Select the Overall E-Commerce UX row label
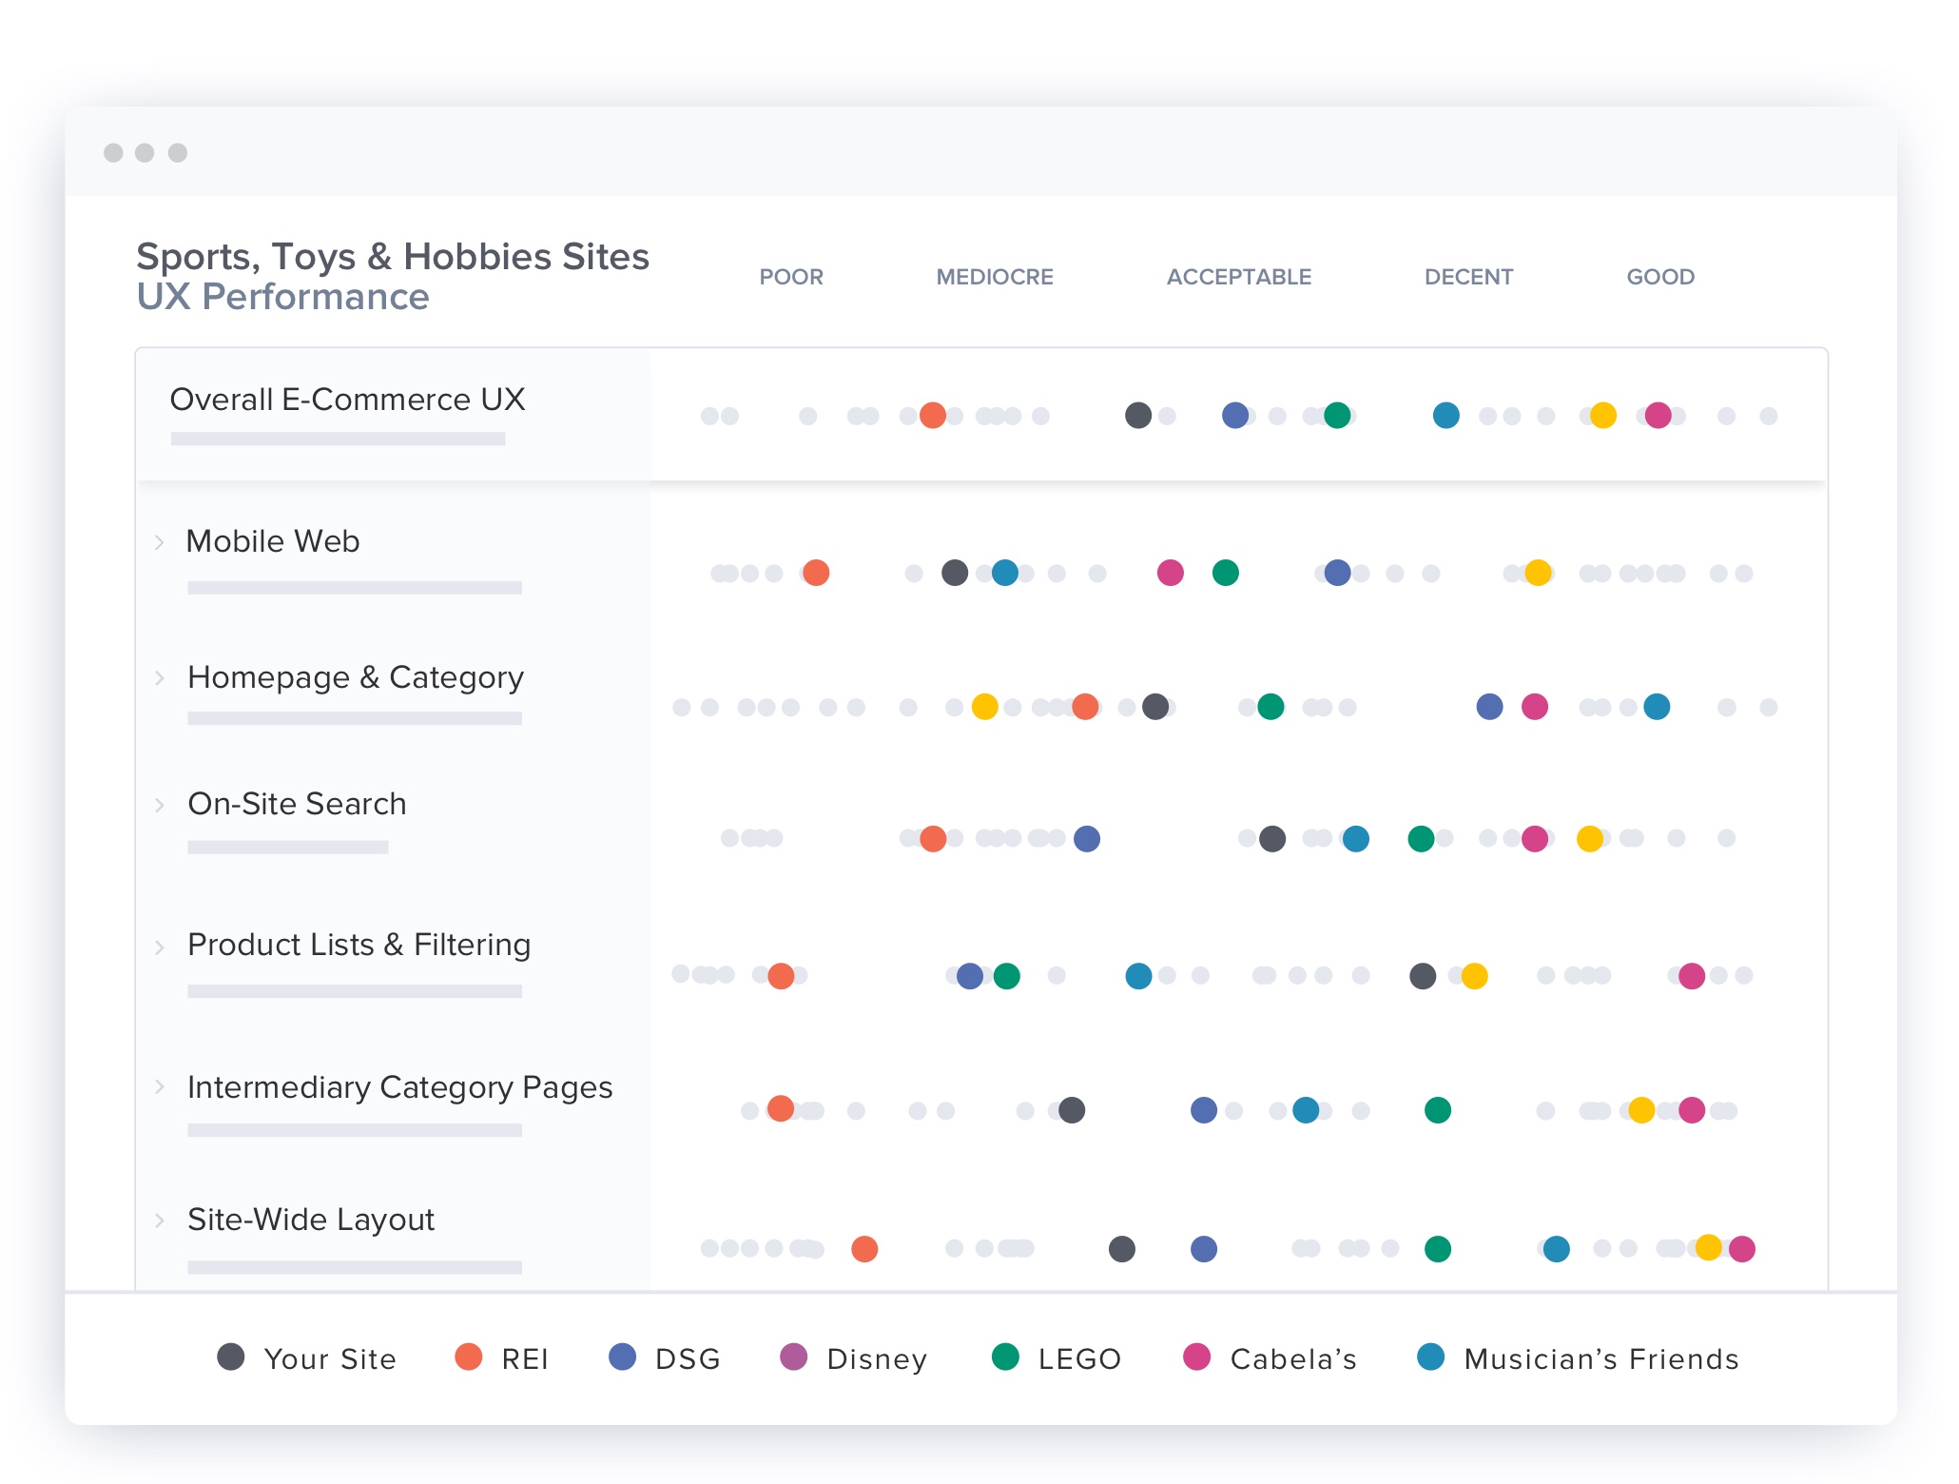The width and height of the screenshot is (1959, 1484). point(347,400)
